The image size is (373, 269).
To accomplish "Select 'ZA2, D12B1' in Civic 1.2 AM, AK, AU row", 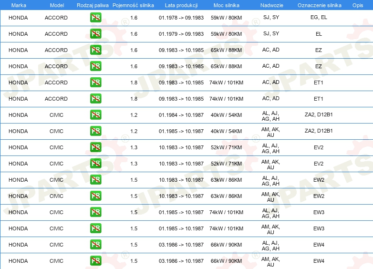I will click(319, 131).
